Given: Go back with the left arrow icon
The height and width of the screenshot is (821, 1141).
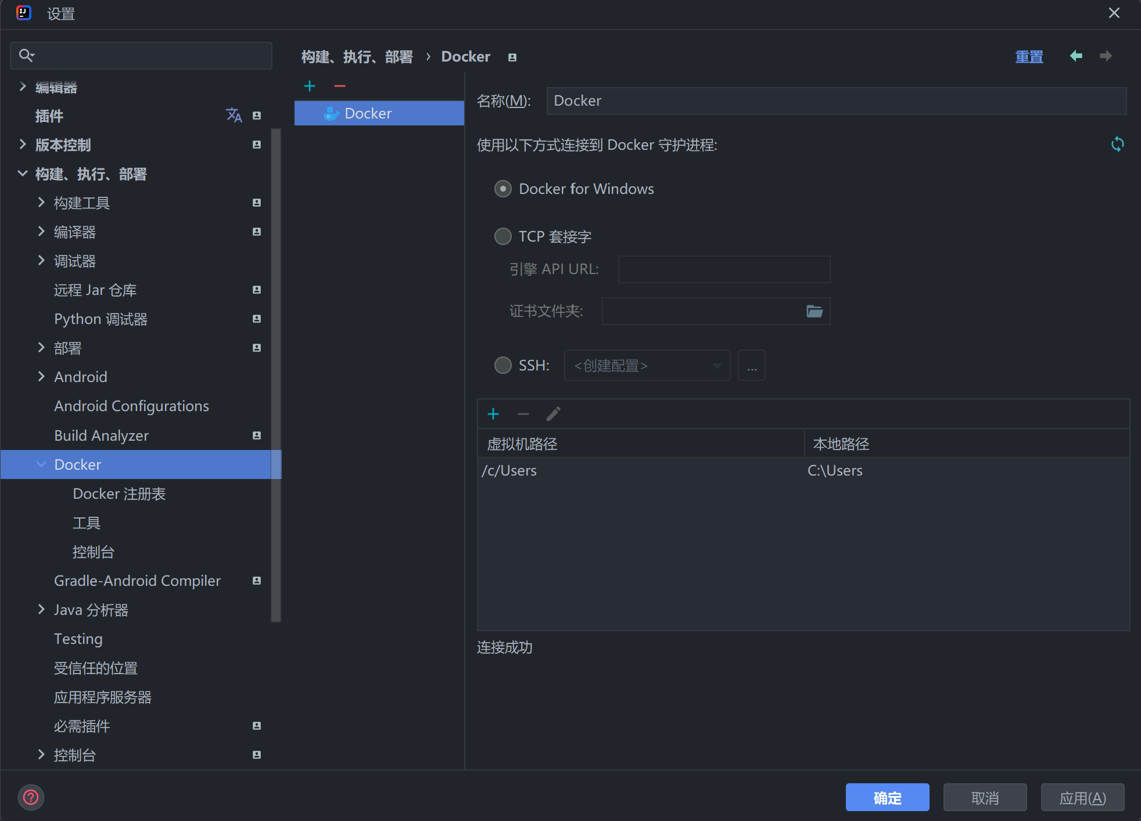Looking at the screenshot, I should (1076, 56).
